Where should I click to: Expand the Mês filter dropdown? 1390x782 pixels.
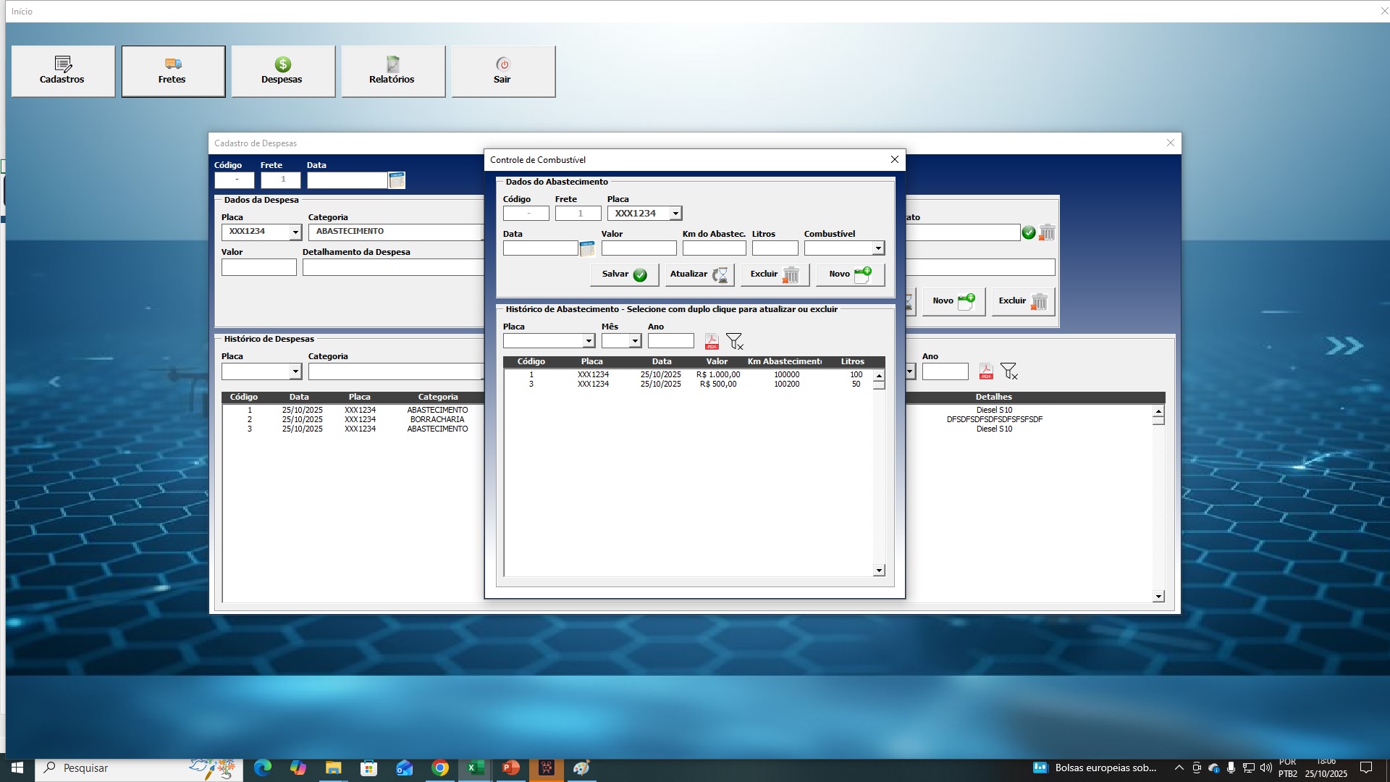pos(635,341)
